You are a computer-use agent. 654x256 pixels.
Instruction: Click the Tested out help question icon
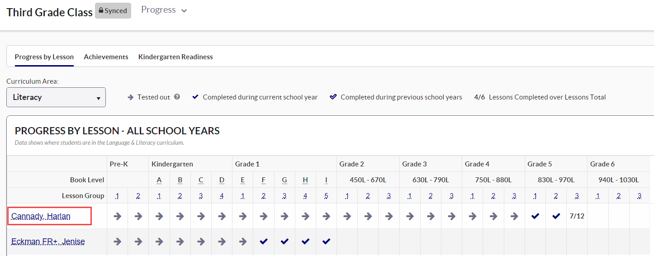tap(177, 97)
